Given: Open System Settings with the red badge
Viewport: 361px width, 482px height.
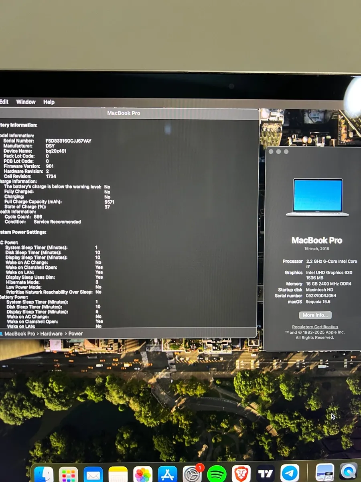Looking at the screenshot, I should tap(192, 475).
